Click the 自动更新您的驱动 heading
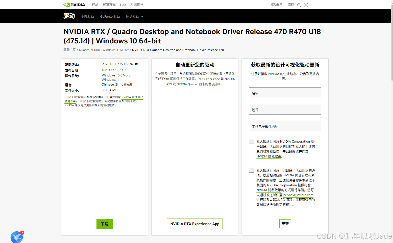The width and height of the screenshot is (393, 243). click(x=195, y=65)
